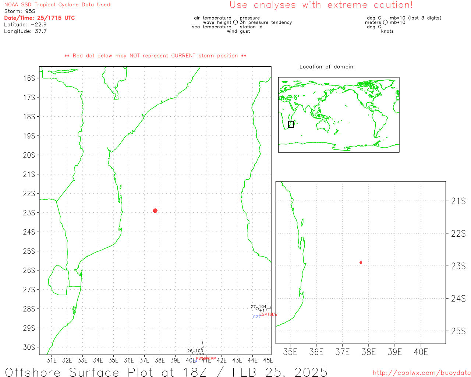Click the '25S' label on the inset map
This screenshot has height=377, width=471.
(x=458, y=331)
